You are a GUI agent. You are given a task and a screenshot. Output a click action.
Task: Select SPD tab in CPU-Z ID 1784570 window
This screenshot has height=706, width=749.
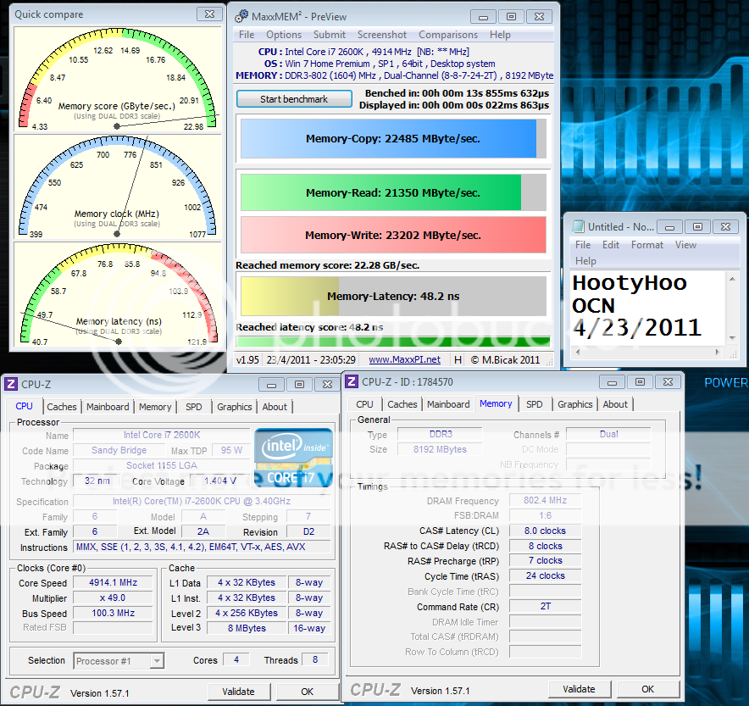(534, 404)
